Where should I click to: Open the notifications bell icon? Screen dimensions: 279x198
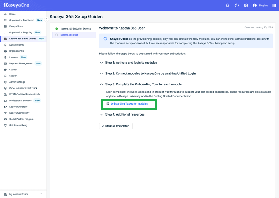coord(227,5)
